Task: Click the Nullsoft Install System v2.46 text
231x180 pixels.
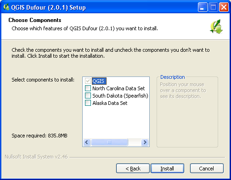Action: click(36, 157)
